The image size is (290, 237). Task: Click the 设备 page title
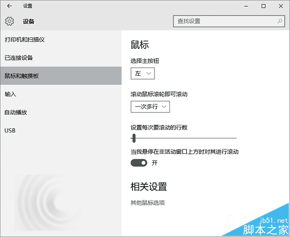point(29,21)
